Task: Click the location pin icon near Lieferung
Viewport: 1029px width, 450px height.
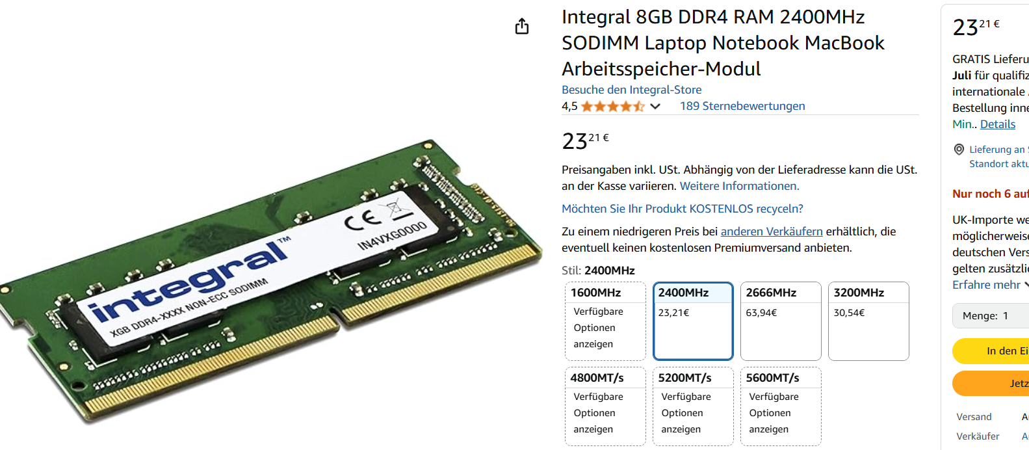Action: pyautogui.click(x=959, y=150)
